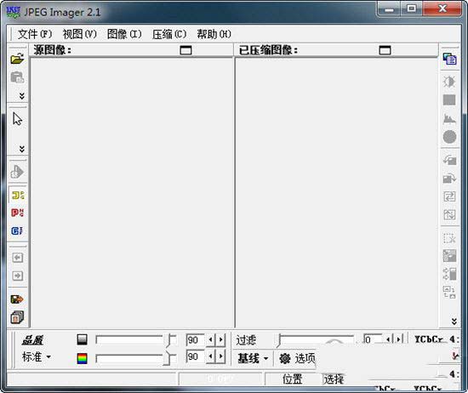Open the histogram icon

tap(449, 118)
